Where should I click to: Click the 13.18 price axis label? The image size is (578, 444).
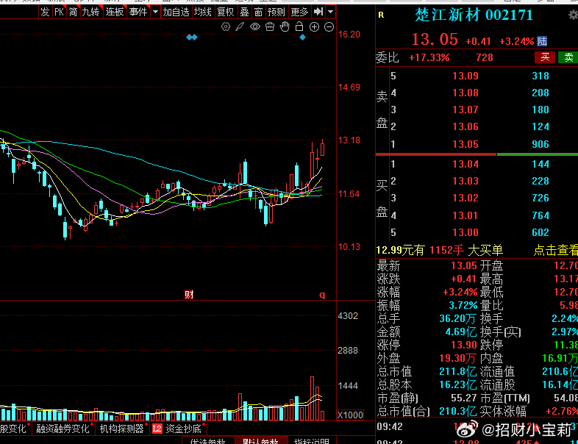coord(349,140)
